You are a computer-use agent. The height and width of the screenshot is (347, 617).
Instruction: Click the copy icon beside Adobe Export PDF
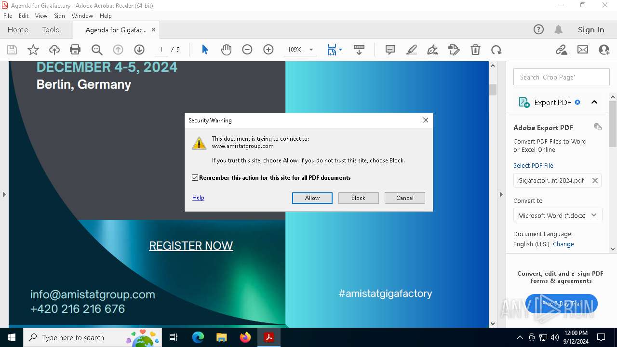598,127
